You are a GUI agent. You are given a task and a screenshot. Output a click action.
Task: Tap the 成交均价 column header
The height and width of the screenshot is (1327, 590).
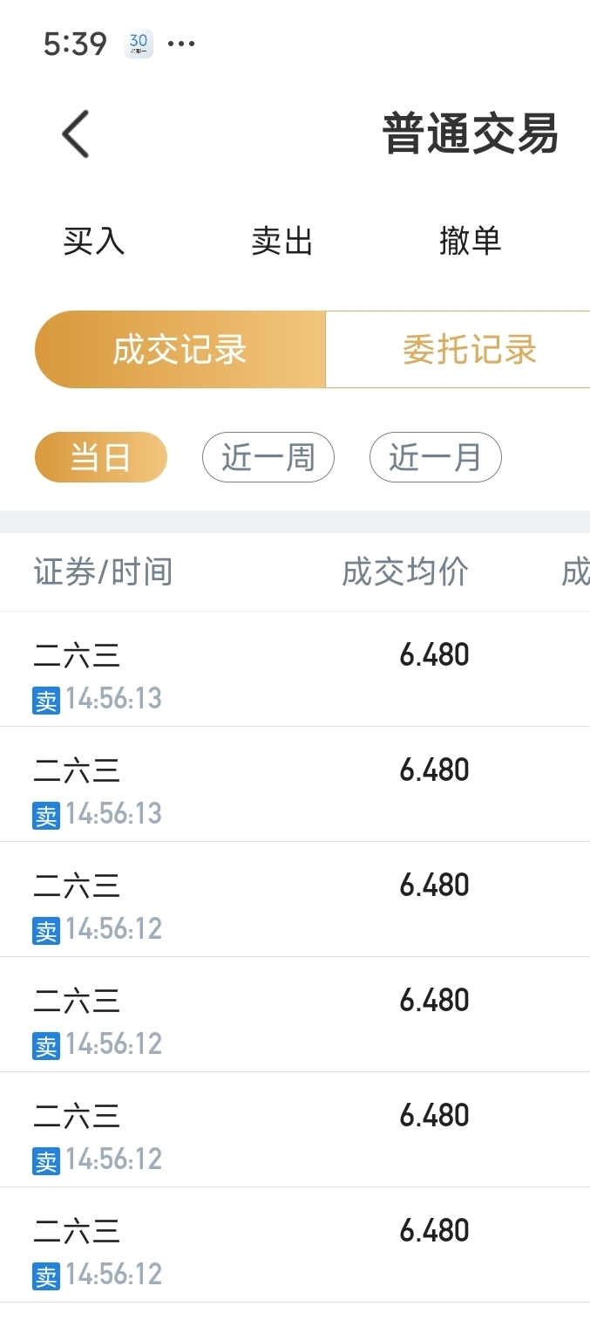pyautogui.click(x=405, y=572)
